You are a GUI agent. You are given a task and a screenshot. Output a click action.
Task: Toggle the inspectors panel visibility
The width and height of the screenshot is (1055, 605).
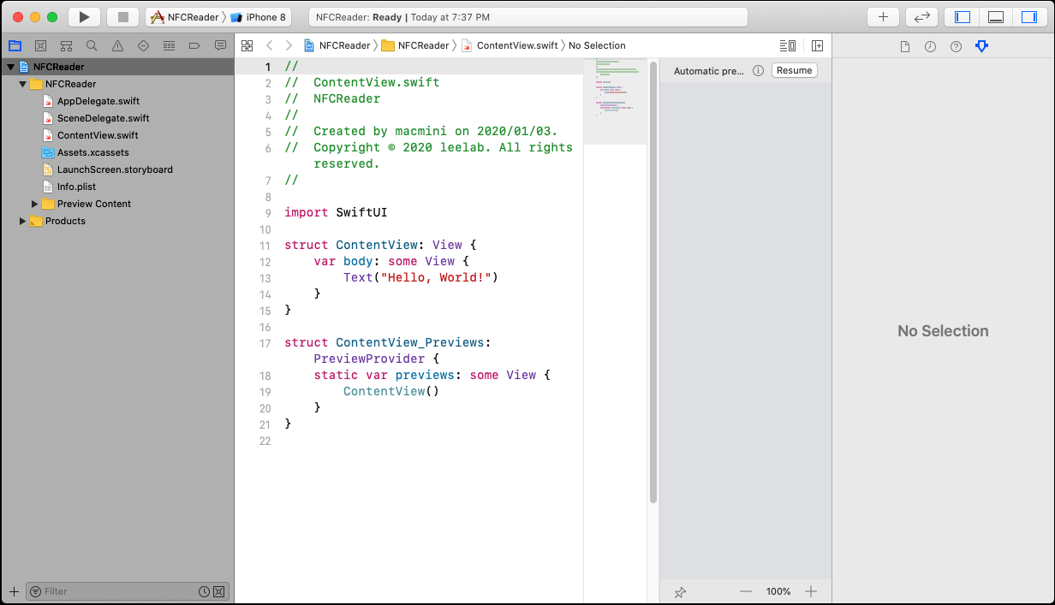pos(1028,17)
